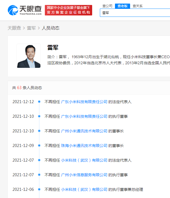Click the TianYanCha logo icon

(13, 10)
